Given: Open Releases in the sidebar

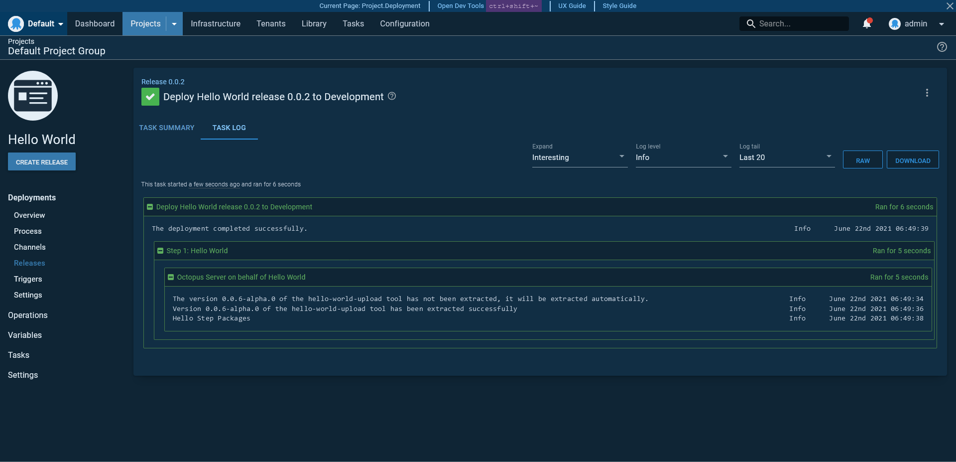Looking at the screenshot, I should point(29,263).
